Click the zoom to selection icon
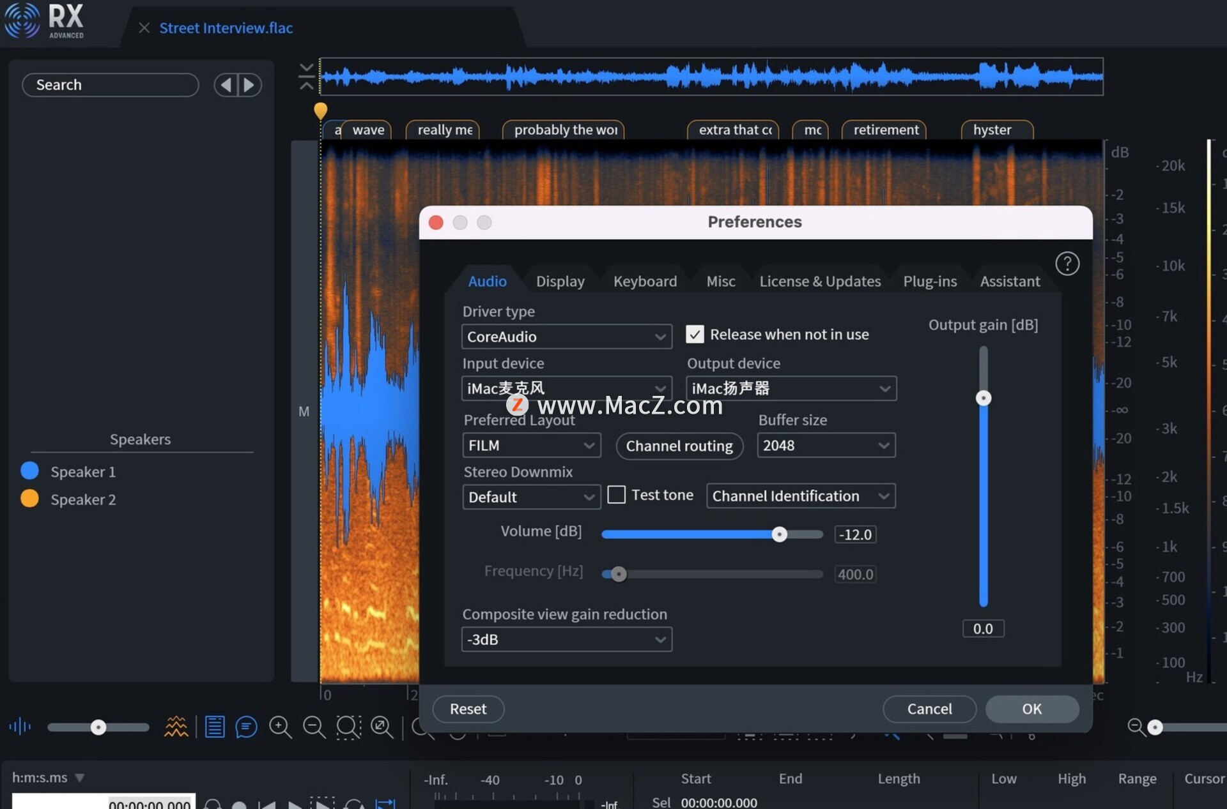The height and width of the screenshot is (809, 1227). 348,727
